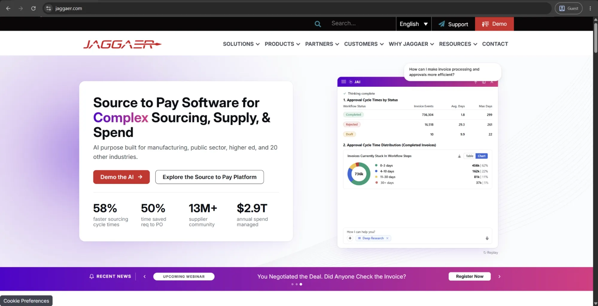Viewport: 598px width, 306px height.
Task: Click the download icon beside Table
Action: pyautogui.click(x=459, y=156)
